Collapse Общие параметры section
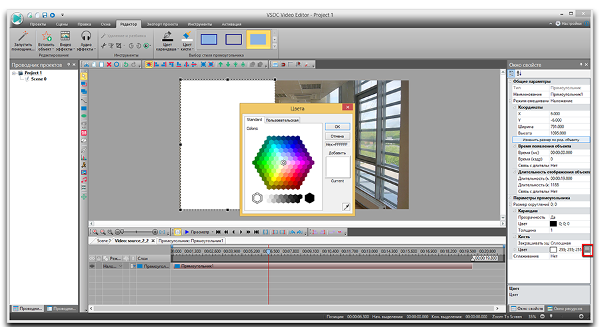Viewport: 600px width, 327px height. pos(510,81)
